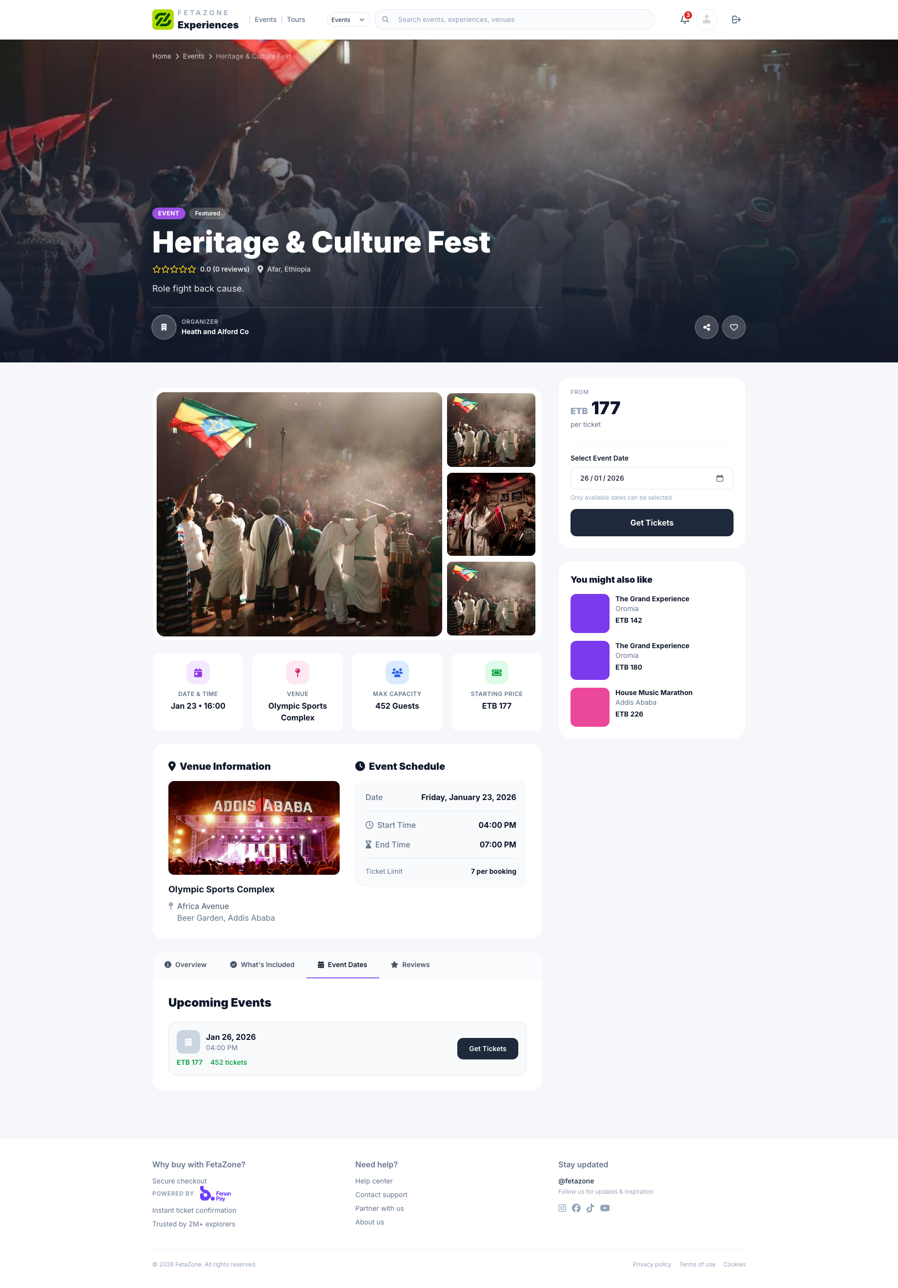Open the Overview tab
The width and height of the screenshot is (898, 1288).
185,964
